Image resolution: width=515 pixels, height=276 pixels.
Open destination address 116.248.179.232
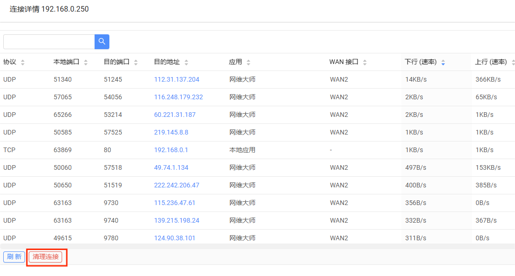tap(178, 97)
